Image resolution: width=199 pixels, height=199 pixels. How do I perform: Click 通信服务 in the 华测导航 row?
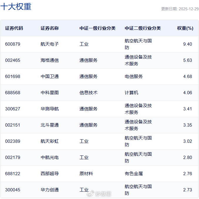point(88,109)
